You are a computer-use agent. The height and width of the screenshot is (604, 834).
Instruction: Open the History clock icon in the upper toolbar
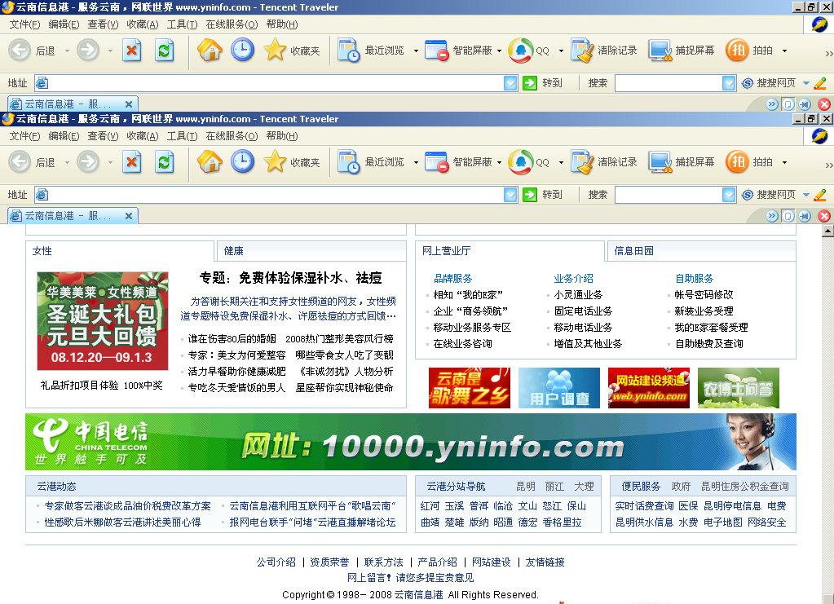coord(242,51)
